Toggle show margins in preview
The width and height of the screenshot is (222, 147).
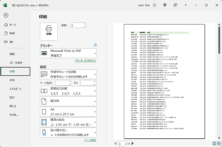[x=214, y=143]
